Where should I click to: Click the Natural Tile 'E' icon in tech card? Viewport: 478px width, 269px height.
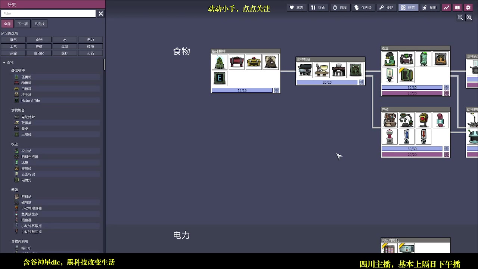220,78
